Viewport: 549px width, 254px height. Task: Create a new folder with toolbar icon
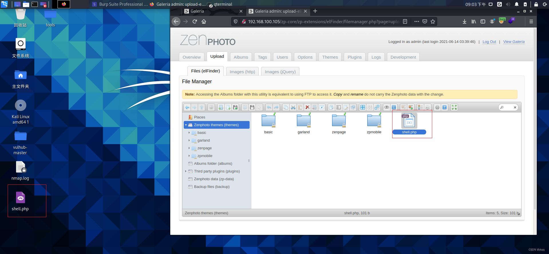tap(221, 107)
